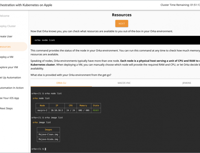Go to the Deploy Cluster step
The width and height of the screenshot is (200, 153).
pos(8,26)
